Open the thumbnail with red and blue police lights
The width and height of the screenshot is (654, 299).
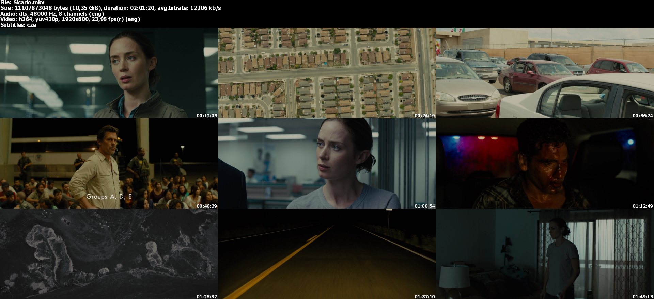point(545,163)
